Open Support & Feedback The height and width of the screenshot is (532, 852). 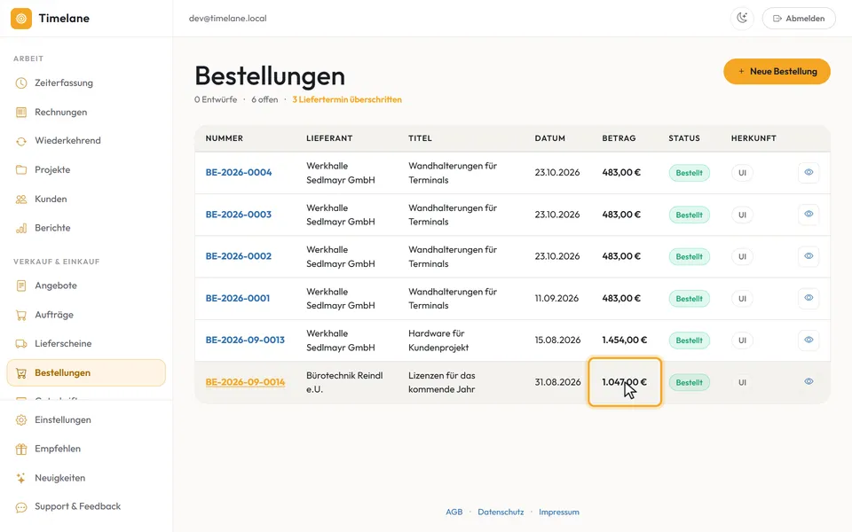[x=86, y=506]
